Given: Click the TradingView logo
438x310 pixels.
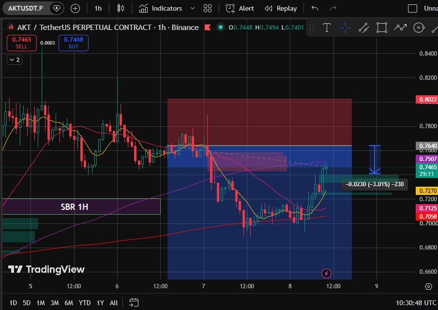Looking at the screenshot, I should [46, 269].
